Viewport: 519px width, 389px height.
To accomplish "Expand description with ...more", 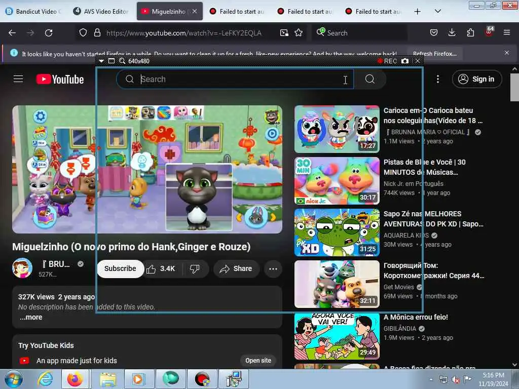I will (x=30, y=317).
